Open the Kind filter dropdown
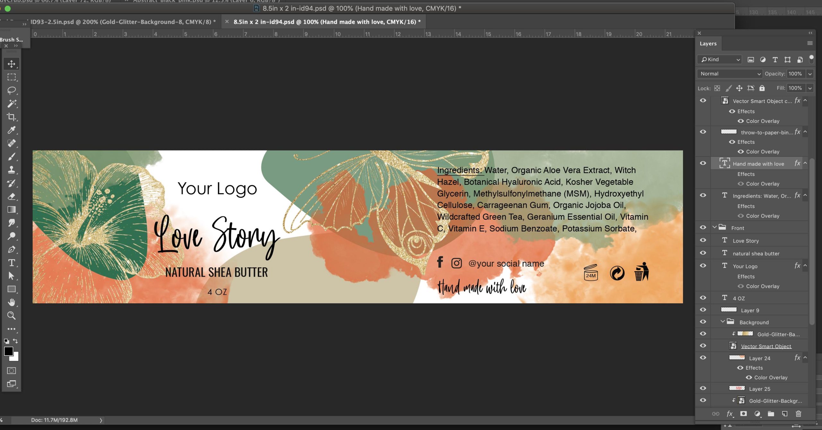Viewport: 822px width, 430px height. (x=719, y=60)
